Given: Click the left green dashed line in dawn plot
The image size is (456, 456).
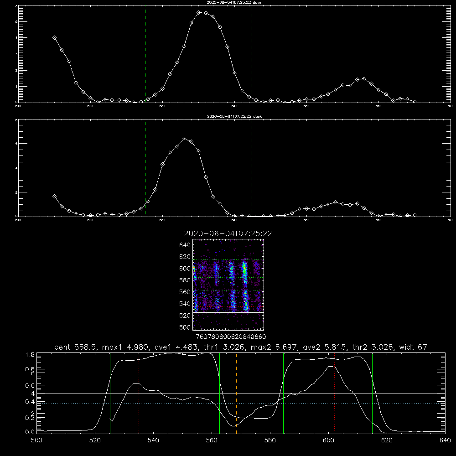Looking at the screenshot, I should (145, 54).
